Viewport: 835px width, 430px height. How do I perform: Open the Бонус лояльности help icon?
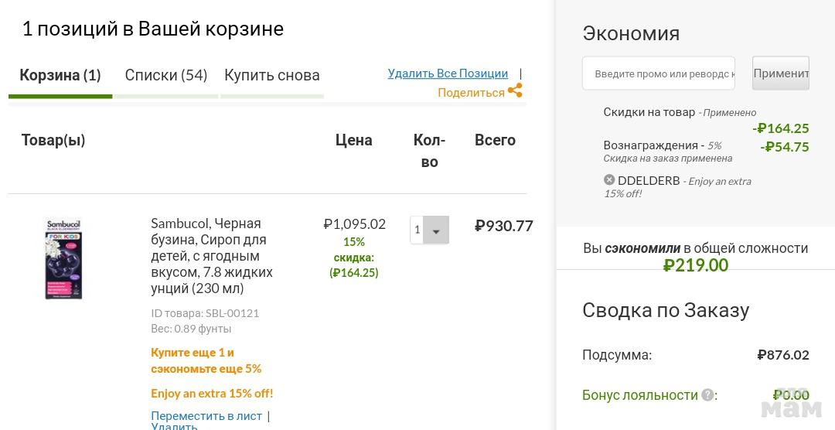tap(707, 394)
